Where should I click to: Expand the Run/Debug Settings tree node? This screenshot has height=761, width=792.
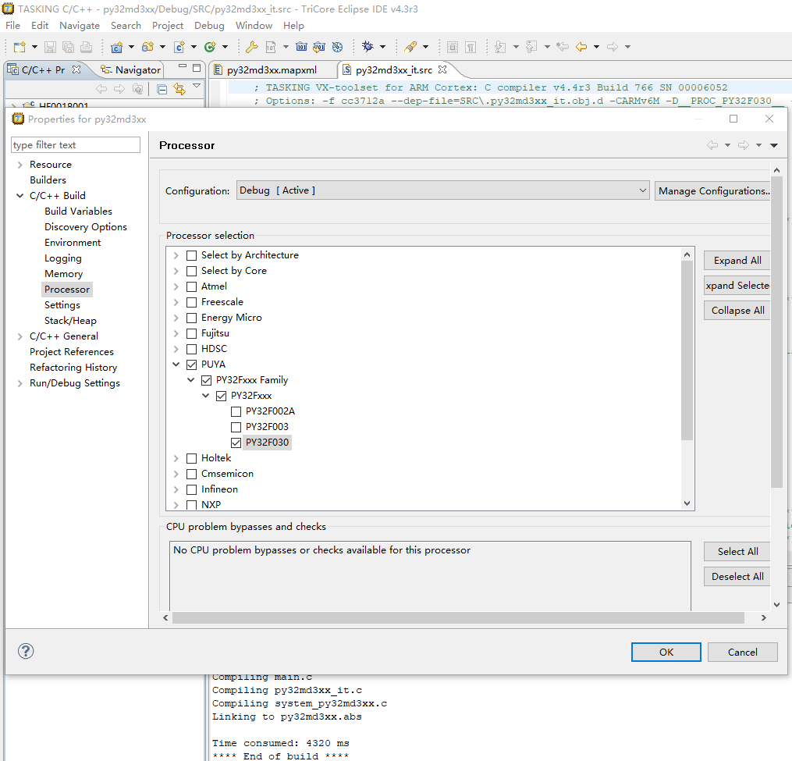pyautogui.click(x=20, y=383)
